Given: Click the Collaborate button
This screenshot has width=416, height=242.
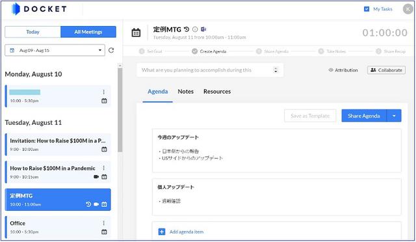Looking at the screenshot, I should pyautogui.click(x=386, y=70).
